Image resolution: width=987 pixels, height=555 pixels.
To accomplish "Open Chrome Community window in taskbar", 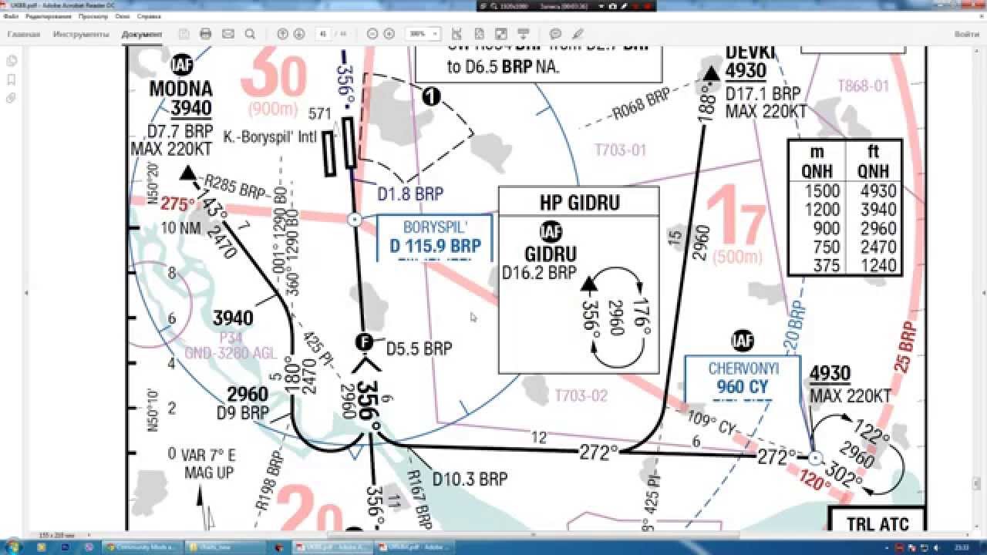I will [141, 547].
